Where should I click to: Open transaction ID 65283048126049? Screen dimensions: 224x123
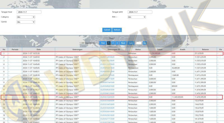[107, 94]
